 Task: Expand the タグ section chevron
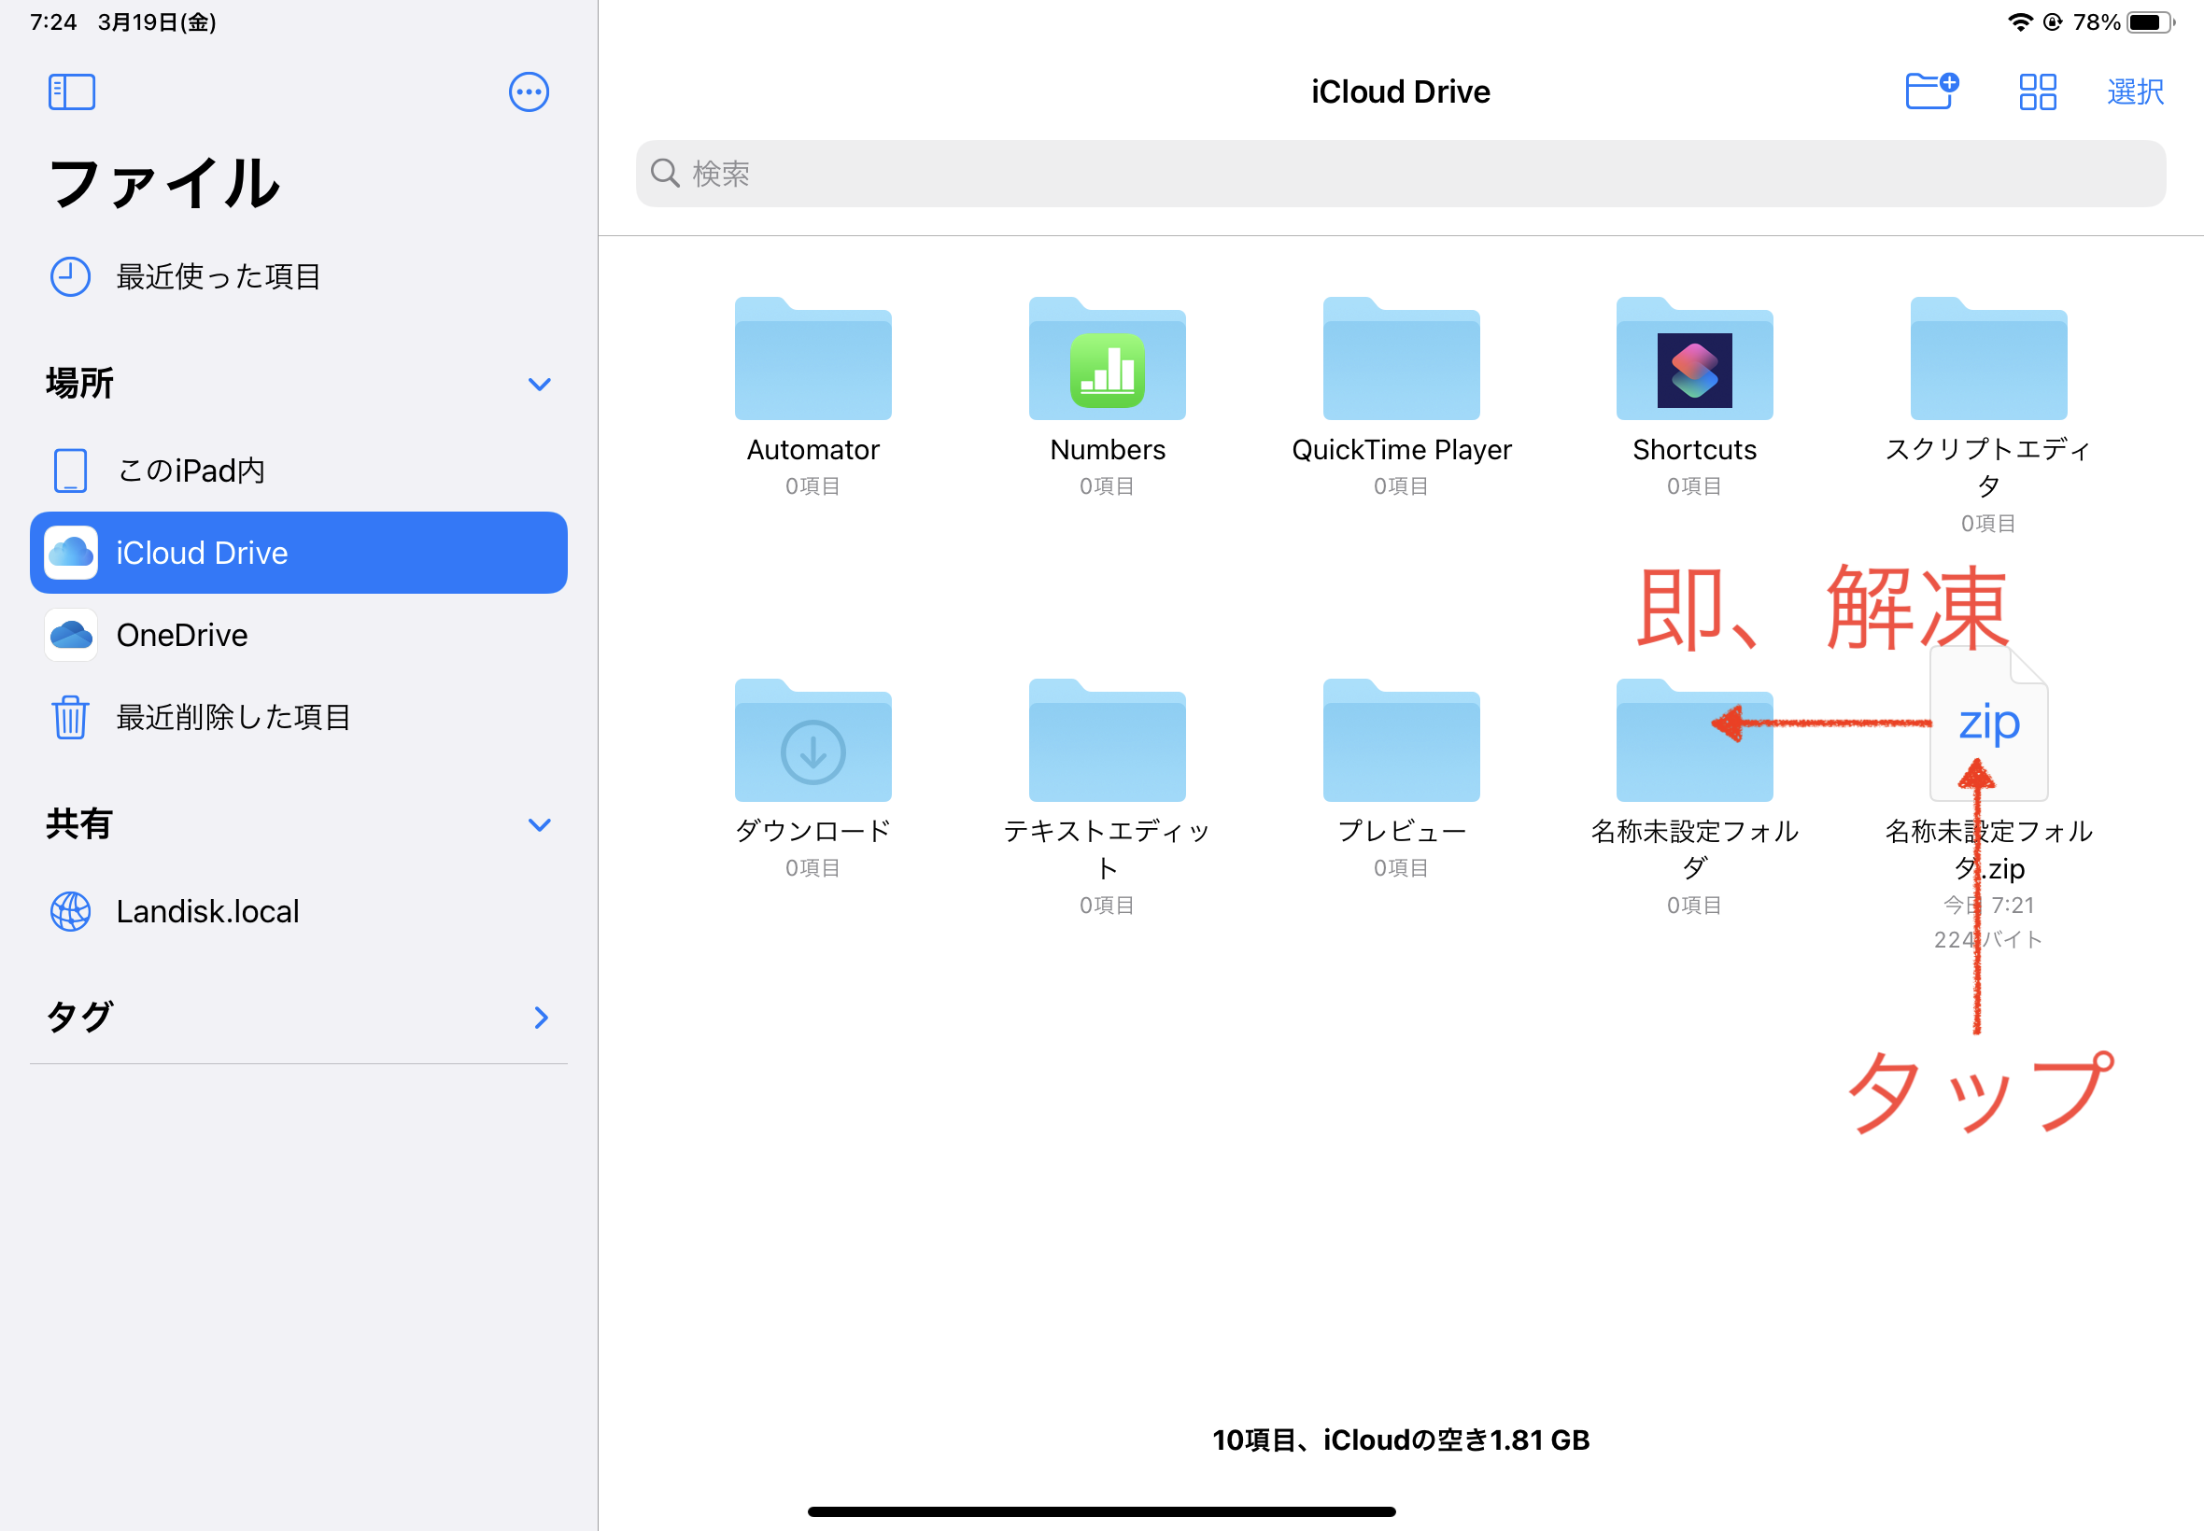(x=541, y=1017)
